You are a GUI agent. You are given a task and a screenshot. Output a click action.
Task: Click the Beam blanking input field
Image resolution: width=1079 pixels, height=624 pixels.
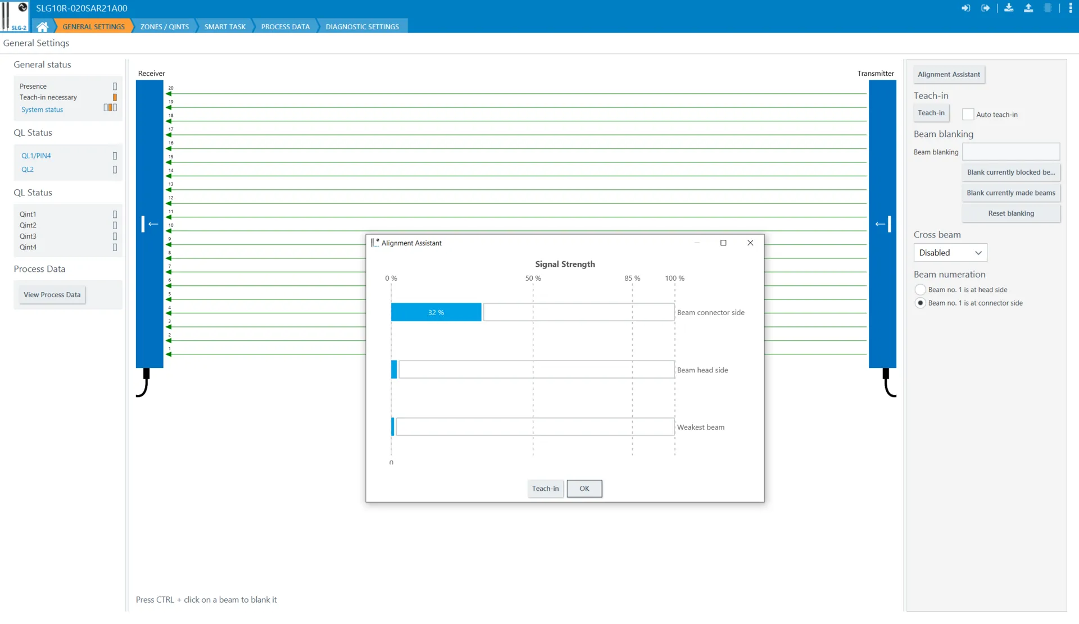pyautogui.click(x=1011, y=152)
